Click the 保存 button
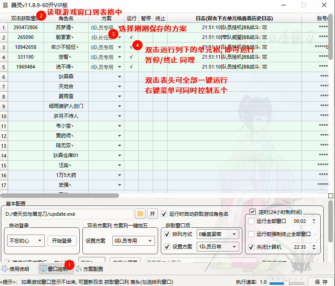This screenshot has width=335, height=286. coord(321,282)
